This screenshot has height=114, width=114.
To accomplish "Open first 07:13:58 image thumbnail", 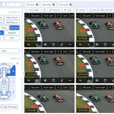I will (x=49, y=99).
